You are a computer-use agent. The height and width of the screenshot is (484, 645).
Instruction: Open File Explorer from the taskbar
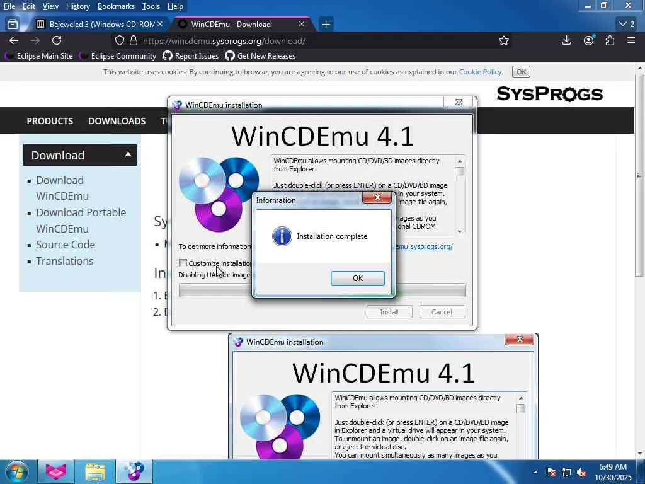(95, 471)
